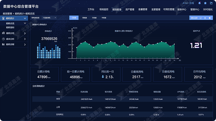Click the data point at hour 9

point(111,41)
